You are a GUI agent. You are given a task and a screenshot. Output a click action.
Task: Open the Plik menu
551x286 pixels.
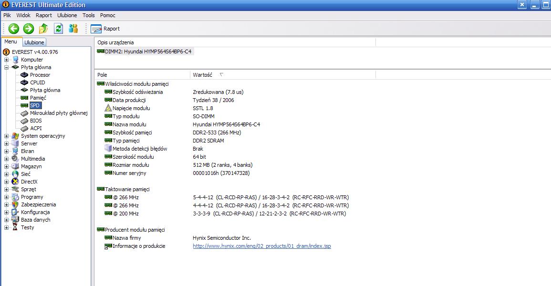(7, 15)
